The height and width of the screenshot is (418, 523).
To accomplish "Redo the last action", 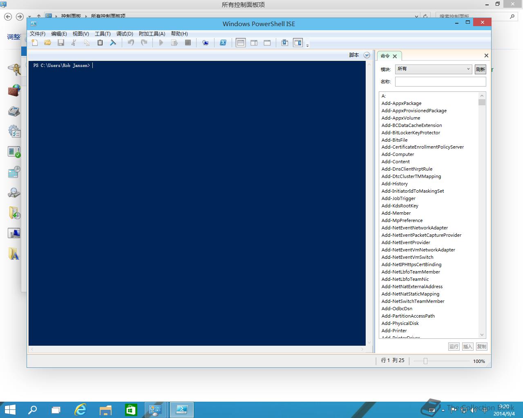I will tap(144, 42).
